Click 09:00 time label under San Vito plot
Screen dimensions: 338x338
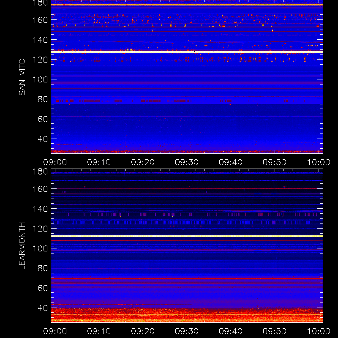pos(55,162)
